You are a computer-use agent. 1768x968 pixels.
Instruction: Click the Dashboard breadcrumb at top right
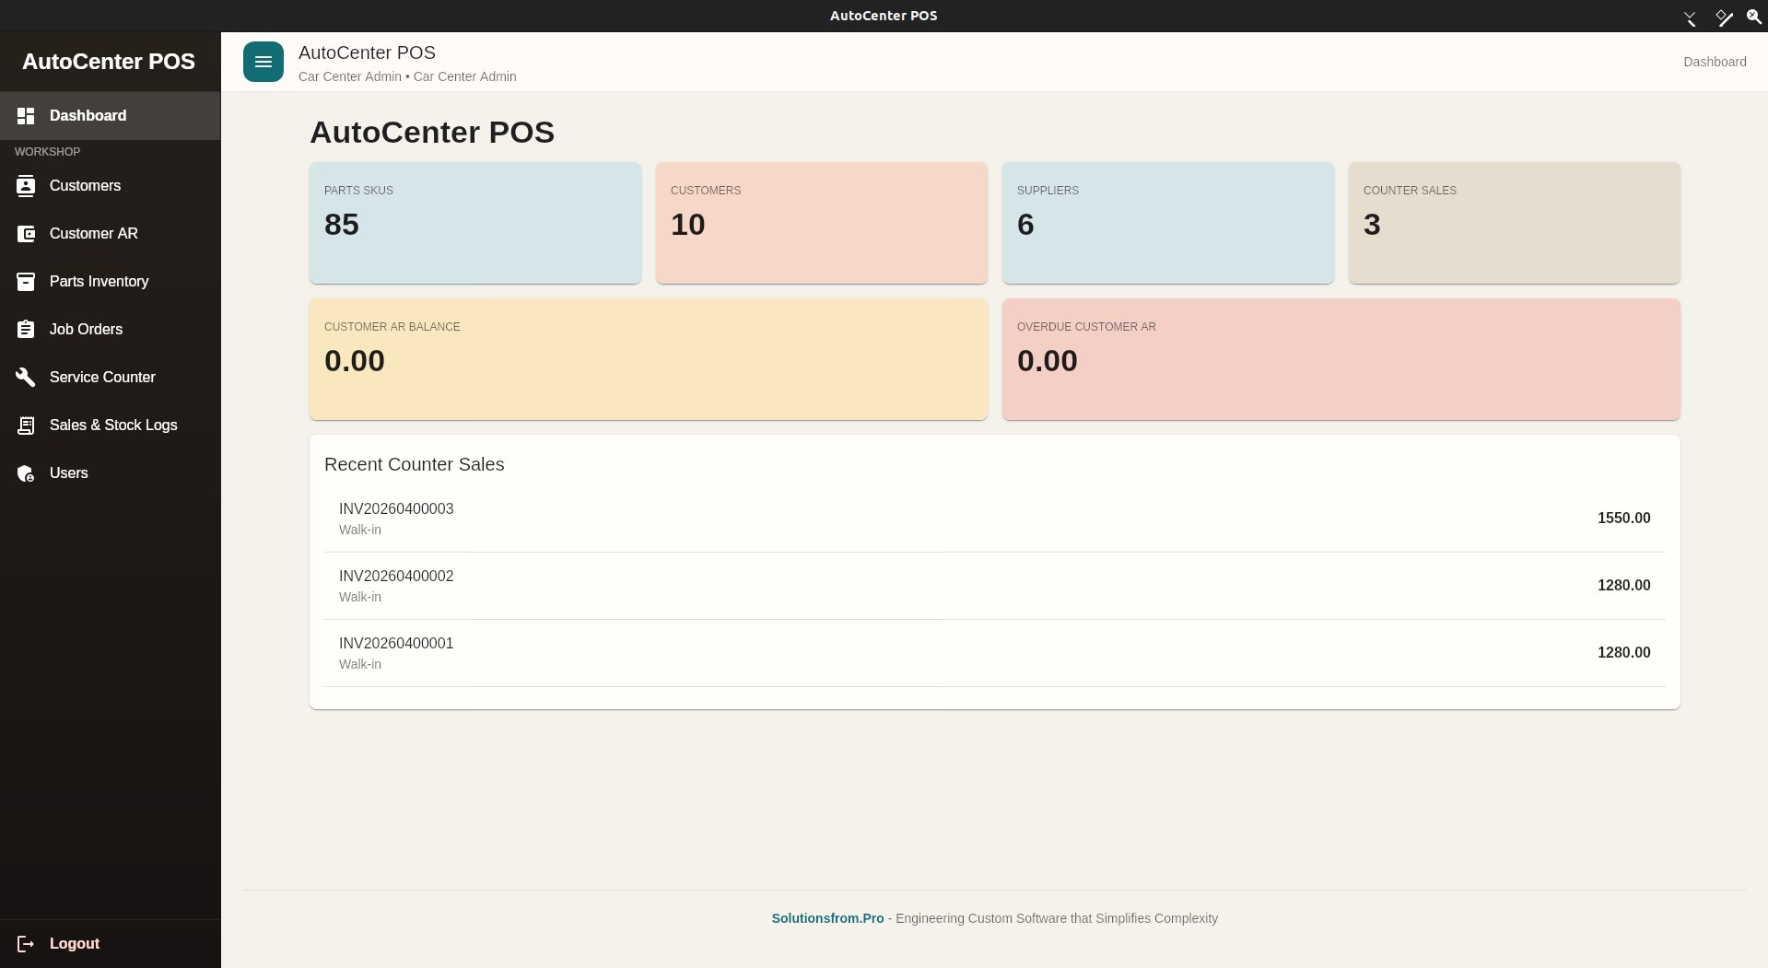[1715, 62]
